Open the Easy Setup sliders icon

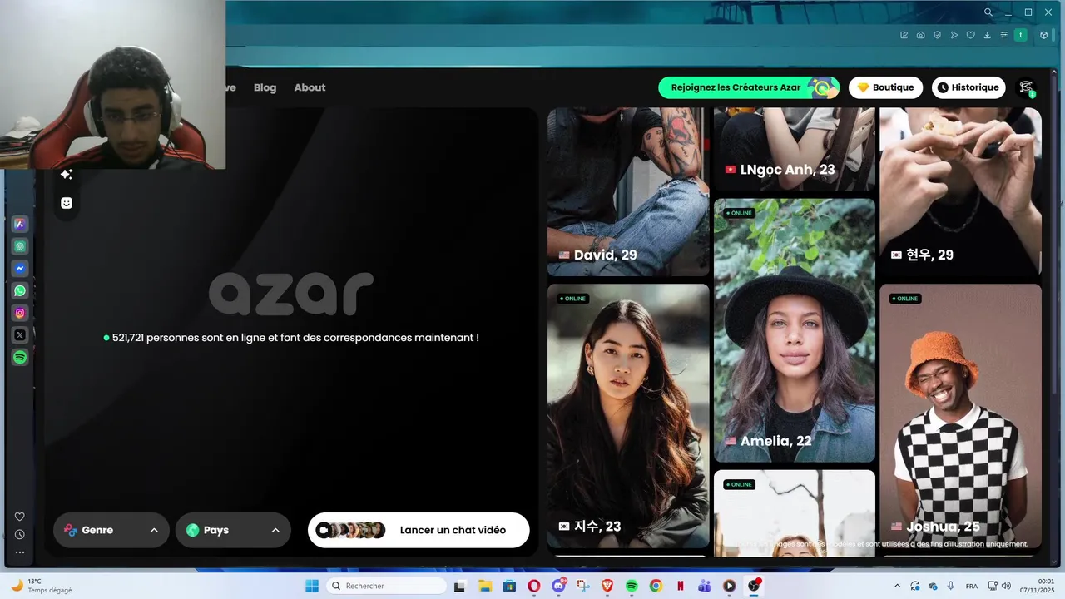tap(1003, 35)
